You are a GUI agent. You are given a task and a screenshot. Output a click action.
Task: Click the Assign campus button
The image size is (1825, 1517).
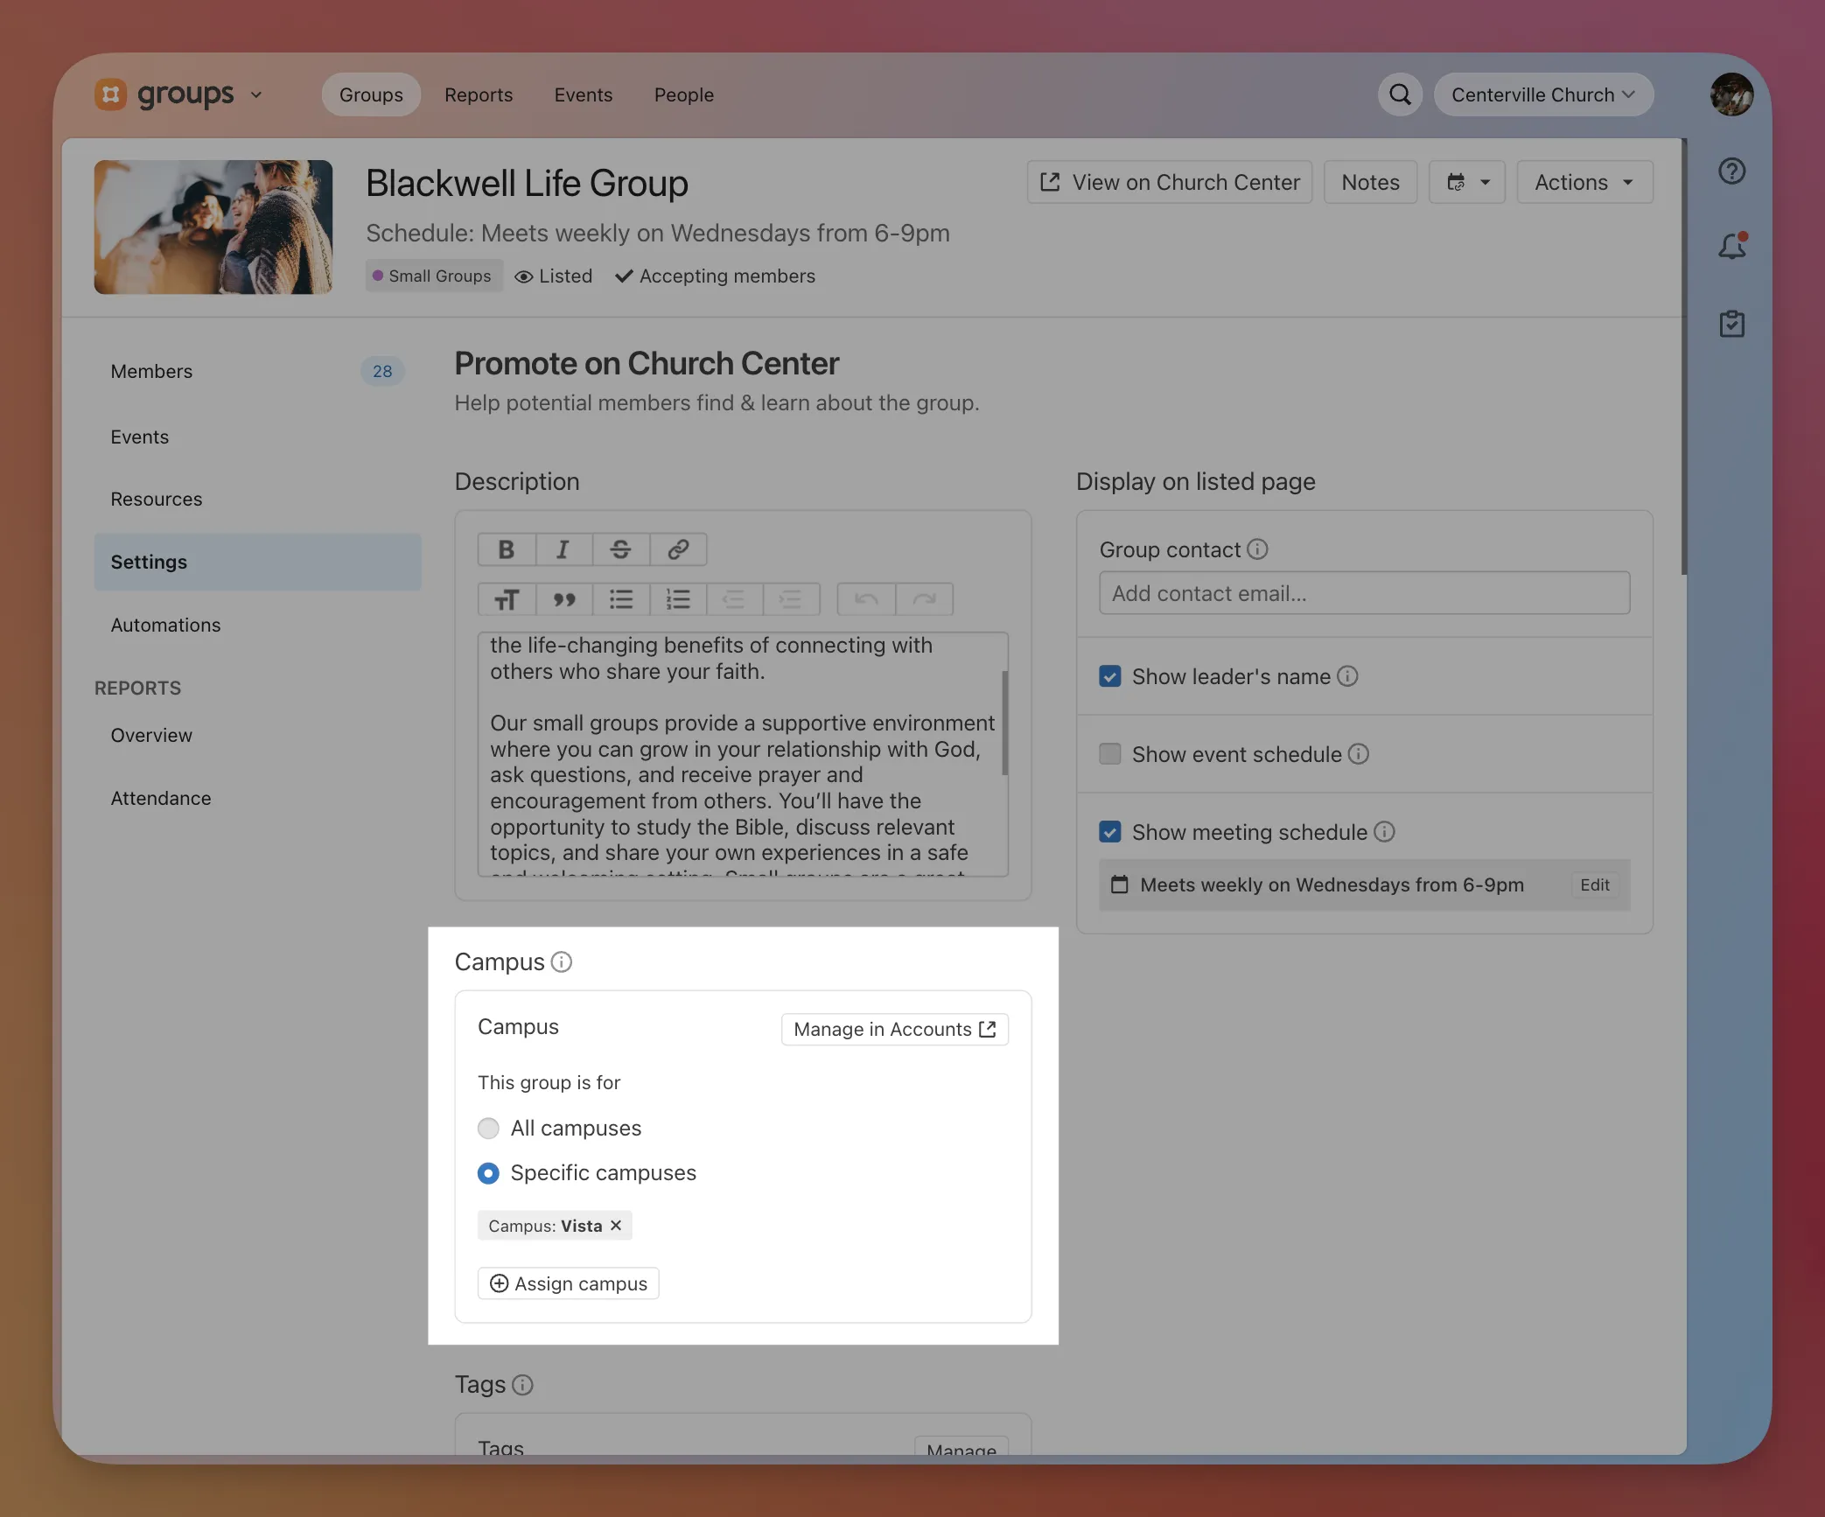tap(569, 1283)
